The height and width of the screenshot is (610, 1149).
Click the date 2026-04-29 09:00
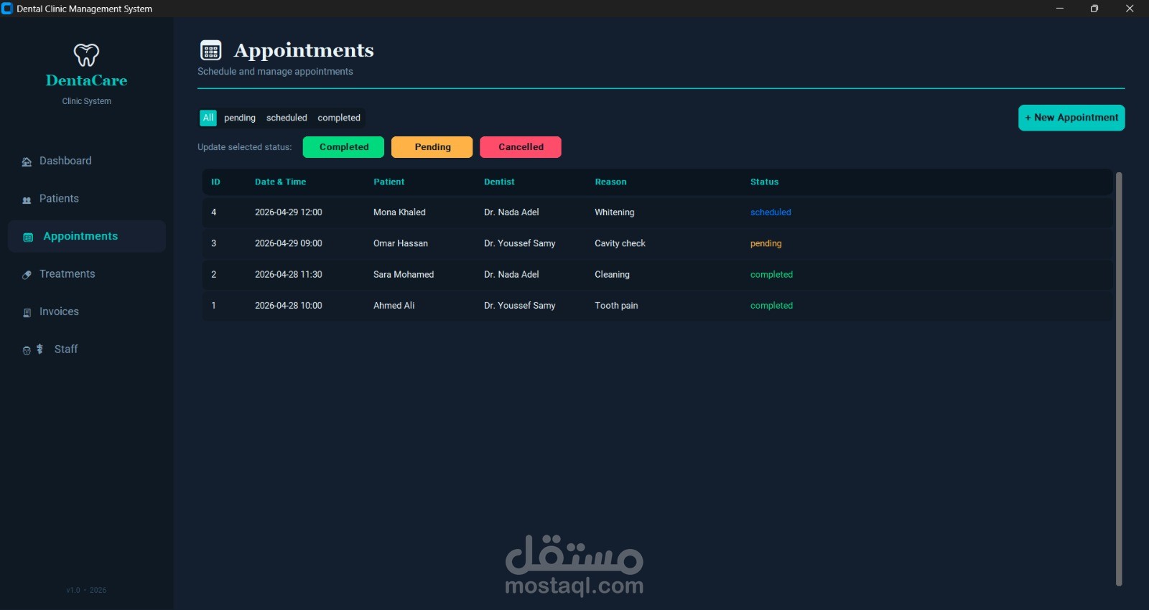(x=288, y=243)
